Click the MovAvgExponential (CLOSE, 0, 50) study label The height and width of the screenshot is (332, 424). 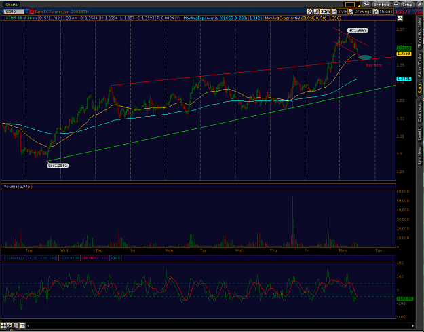pyautogui.click(x=296, y=18)
